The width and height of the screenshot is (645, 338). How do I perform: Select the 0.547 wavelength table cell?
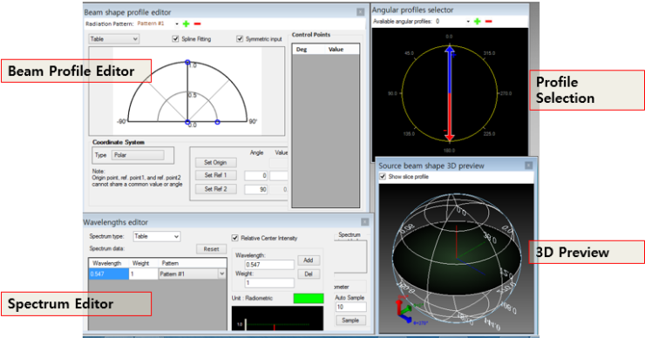click(109, 274)
